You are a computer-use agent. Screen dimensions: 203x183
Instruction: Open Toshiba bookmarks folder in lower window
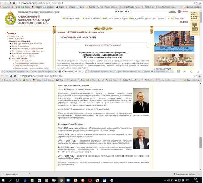[x=91, y=80]
